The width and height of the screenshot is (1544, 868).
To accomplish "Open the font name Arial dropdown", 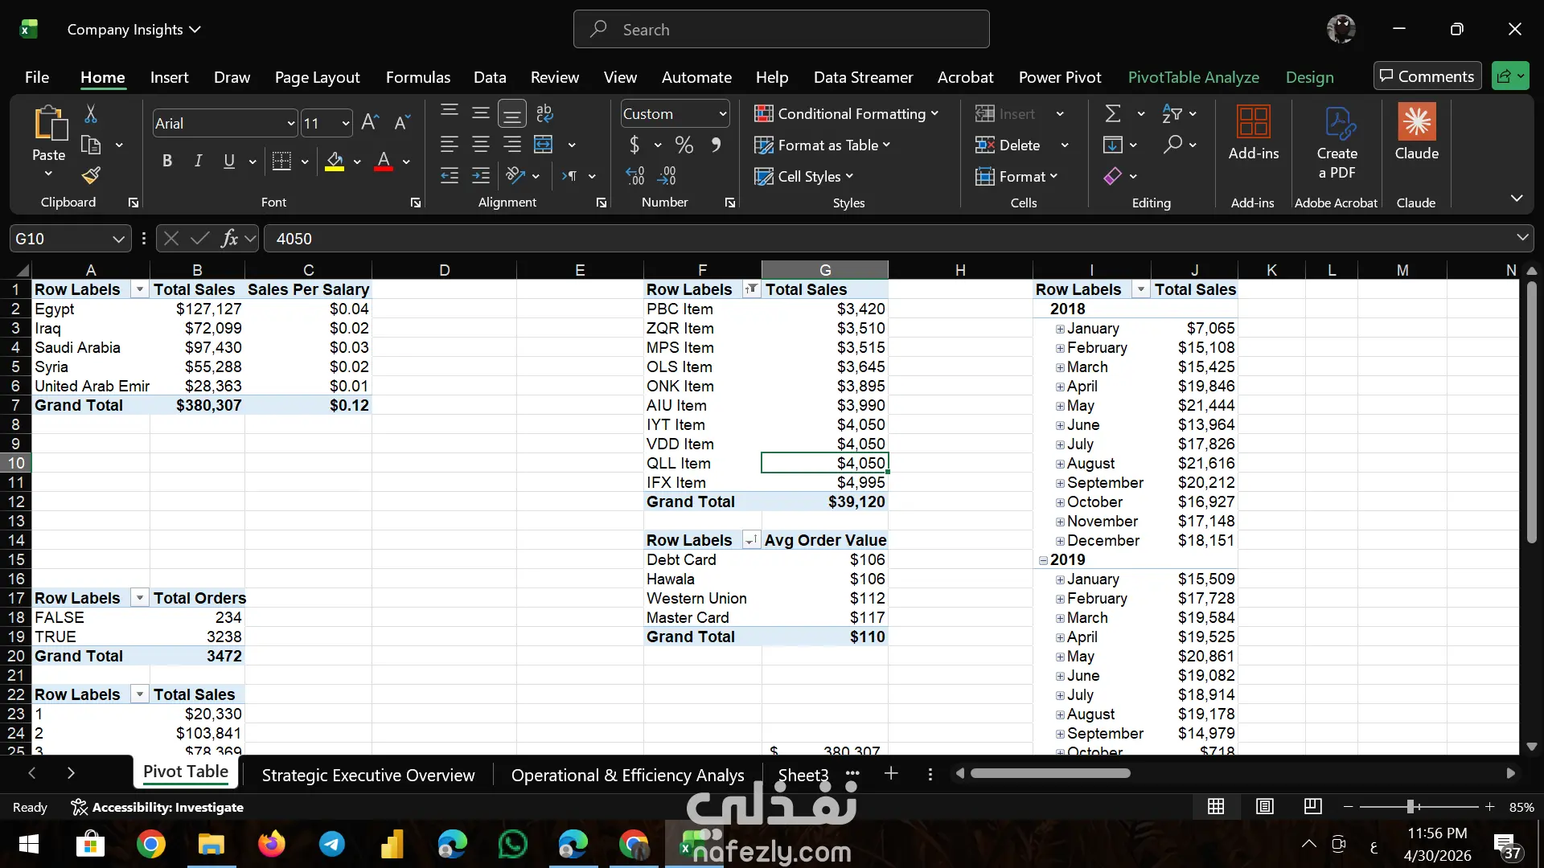I will [291, 124].
